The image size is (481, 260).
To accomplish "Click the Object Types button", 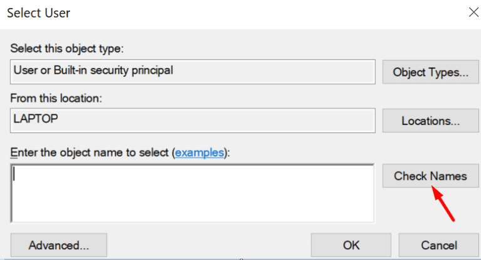I will coord(430,72).
